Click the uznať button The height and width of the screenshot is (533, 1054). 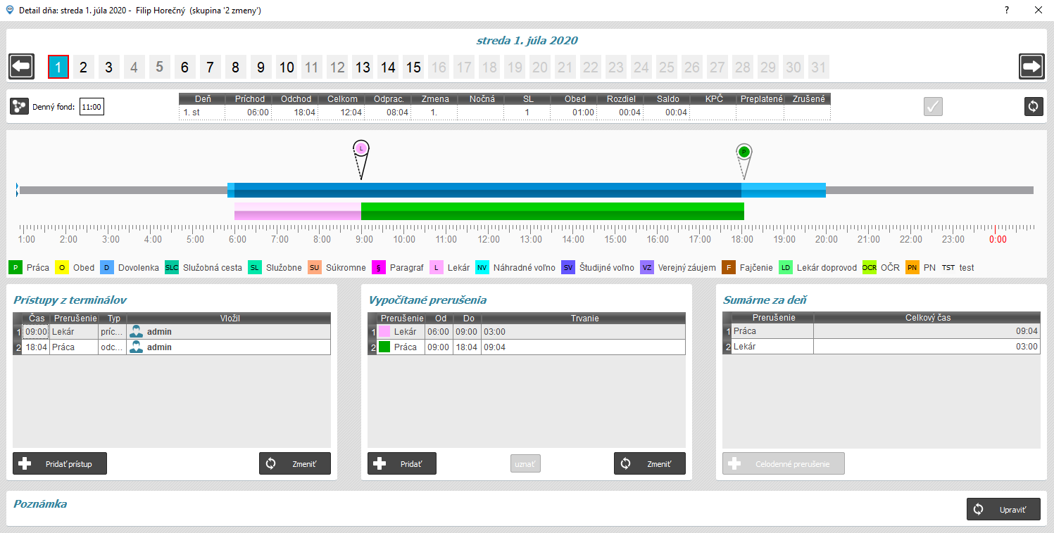click(x=525, y=463)
